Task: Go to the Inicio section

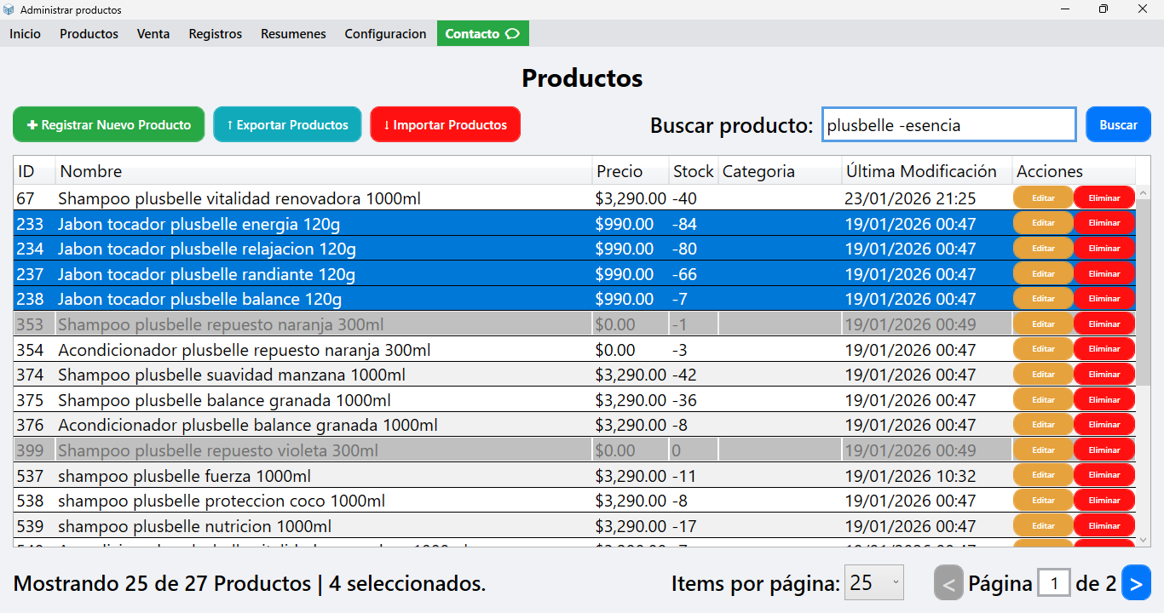Action: pyautogui.click(x=25, y=33)
